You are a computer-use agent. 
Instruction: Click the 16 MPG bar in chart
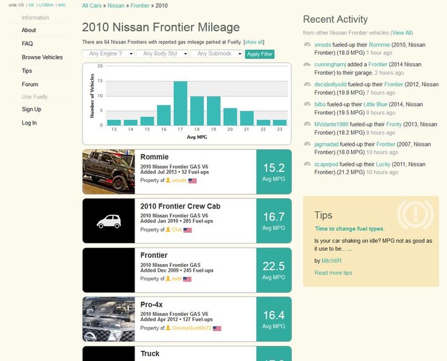click(164, 115)
